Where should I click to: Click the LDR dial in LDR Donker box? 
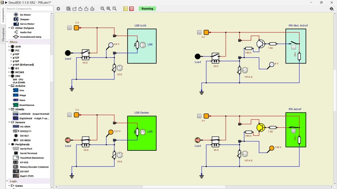pyautogui.click(x=143, y=132)
